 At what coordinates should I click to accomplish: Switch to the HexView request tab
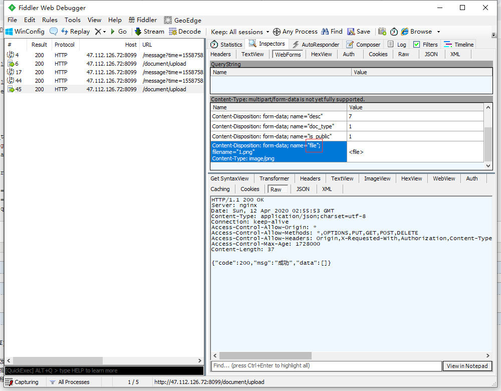tap(321, 54)
